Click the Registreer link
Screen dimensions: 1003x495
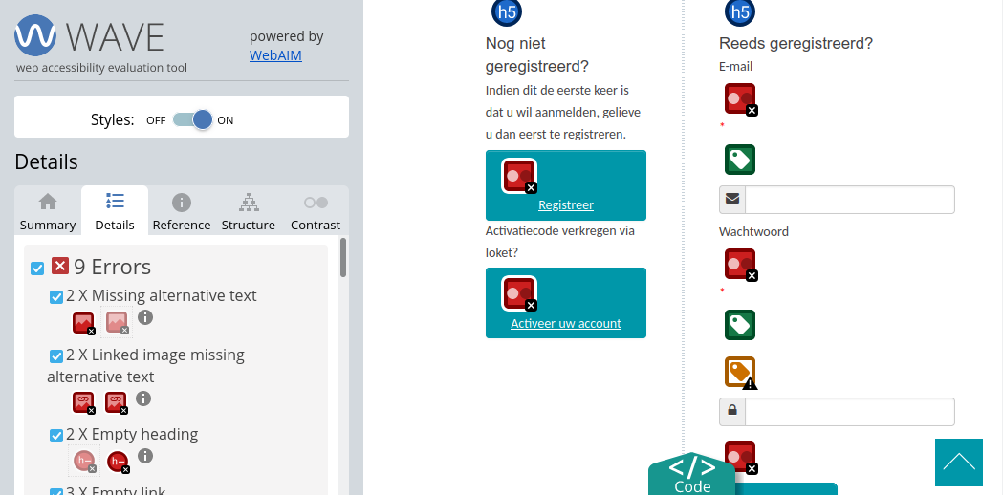point(565,204)
